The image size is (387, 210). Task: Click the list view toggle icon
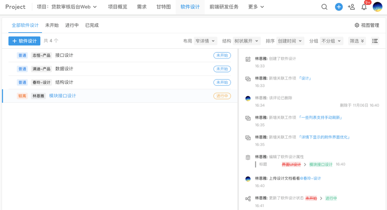[375, 41]
